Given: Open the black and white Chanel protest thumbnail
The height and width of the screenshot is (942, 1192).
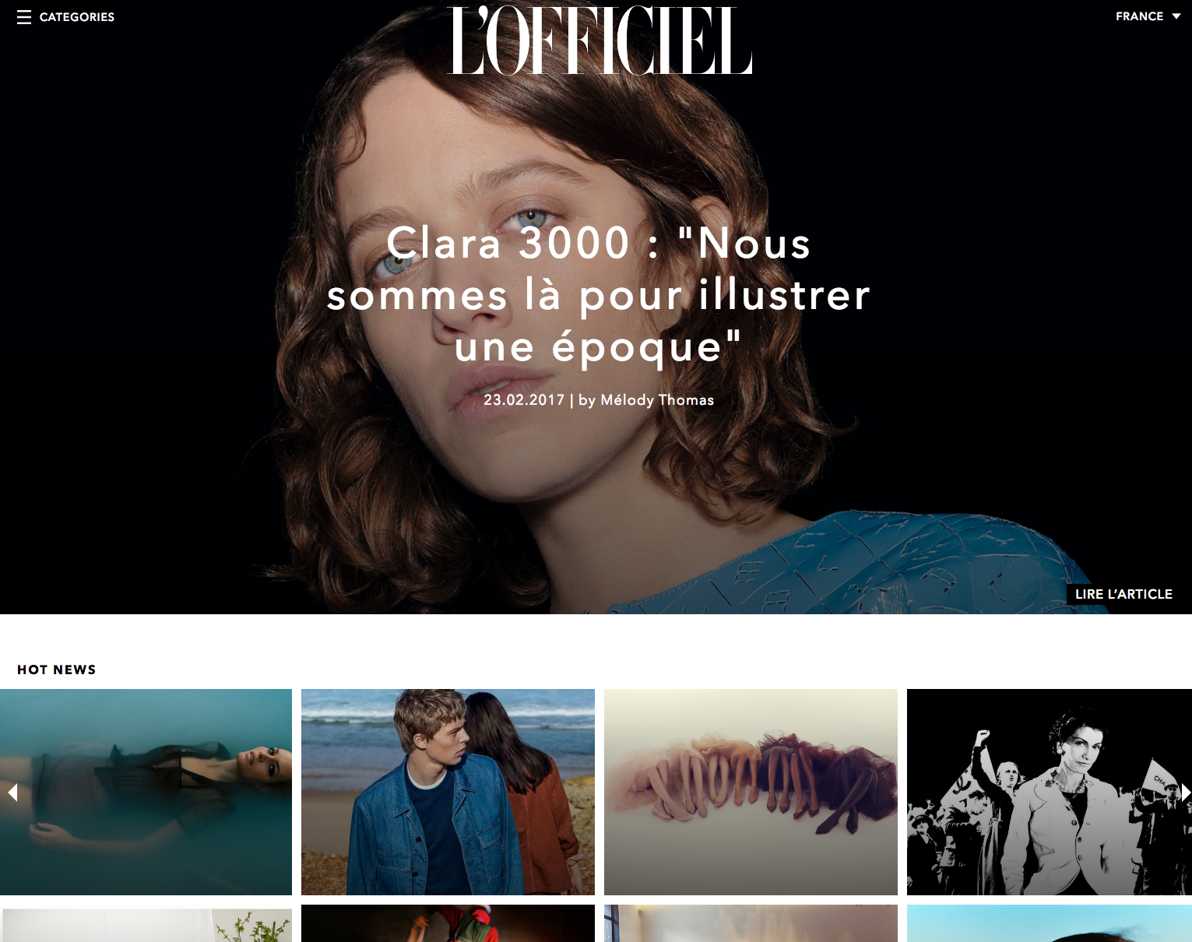Looking at the screenshot, I should tap(1050, 792).
